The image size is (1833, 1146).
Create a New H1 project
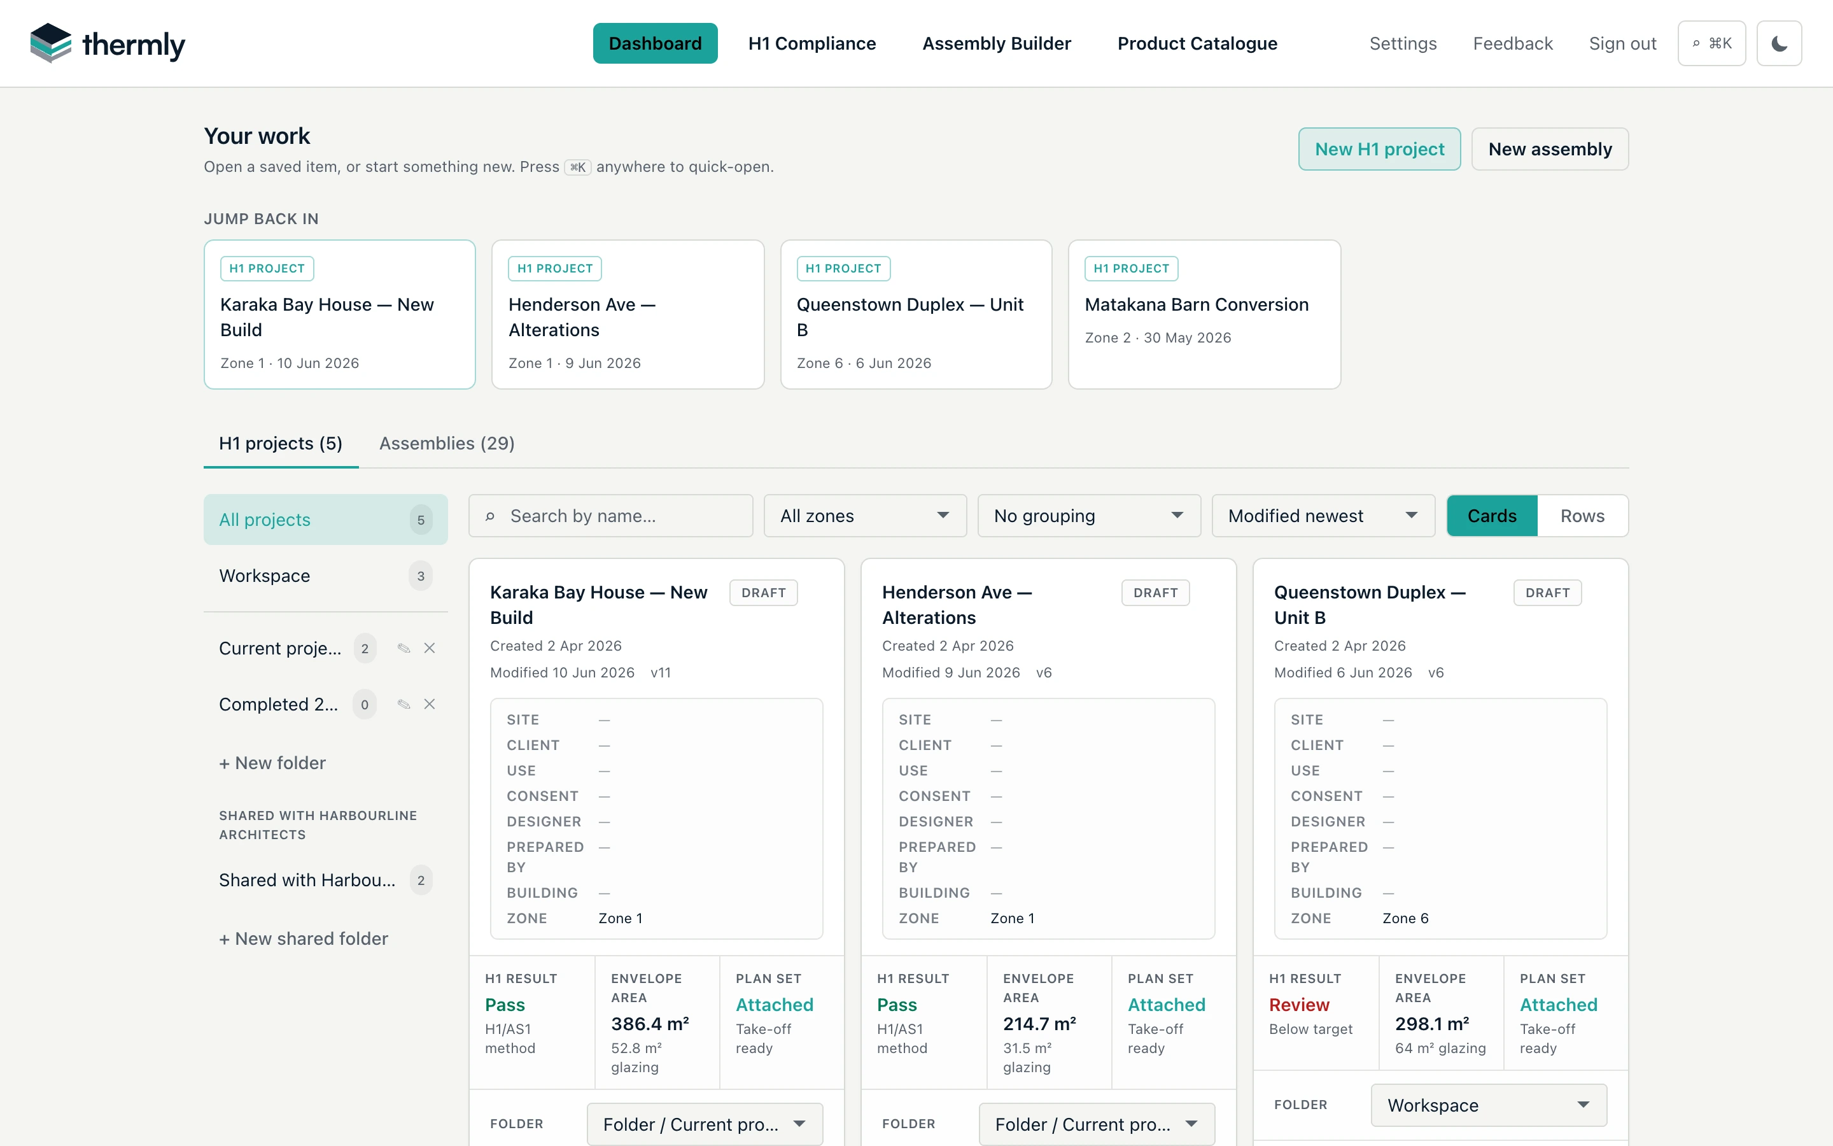tap(1379, 148)
